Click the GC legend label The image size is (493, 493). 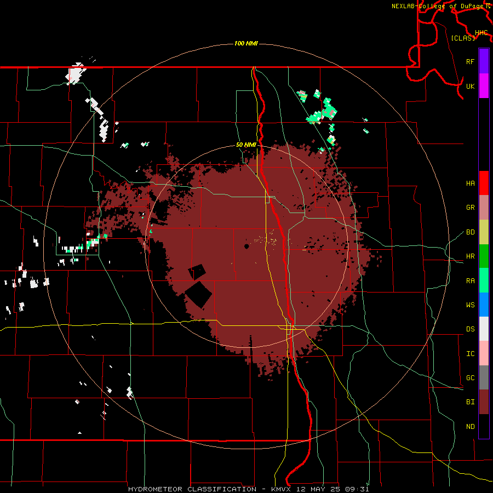pos(470,378)
